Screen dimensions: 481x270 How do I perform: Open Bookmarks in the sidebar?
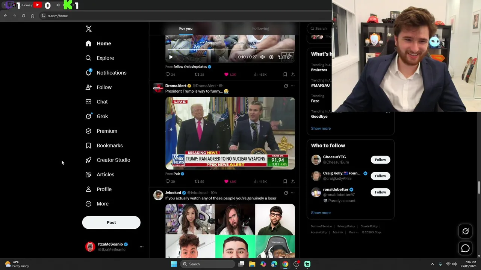104,145
